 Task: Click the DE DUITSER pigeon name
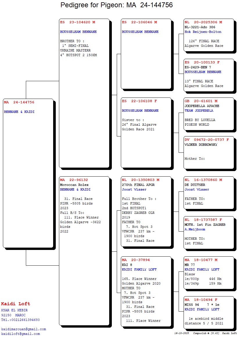[x=195, y=185]
